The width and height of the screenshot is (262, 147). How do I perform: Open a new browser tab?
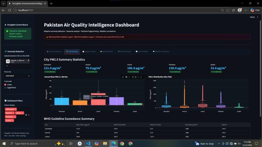pyautogui.click(x=51, y=3)
